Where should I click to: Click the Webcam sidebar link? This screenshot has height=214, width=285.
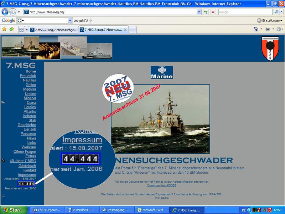[x=28, y=147]
